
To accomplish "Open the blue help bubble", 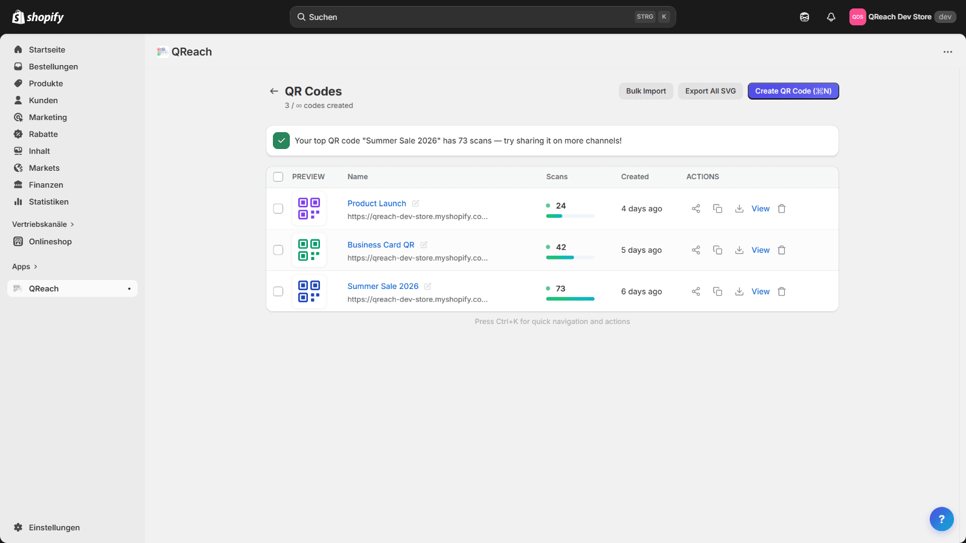I will (941, 519).
